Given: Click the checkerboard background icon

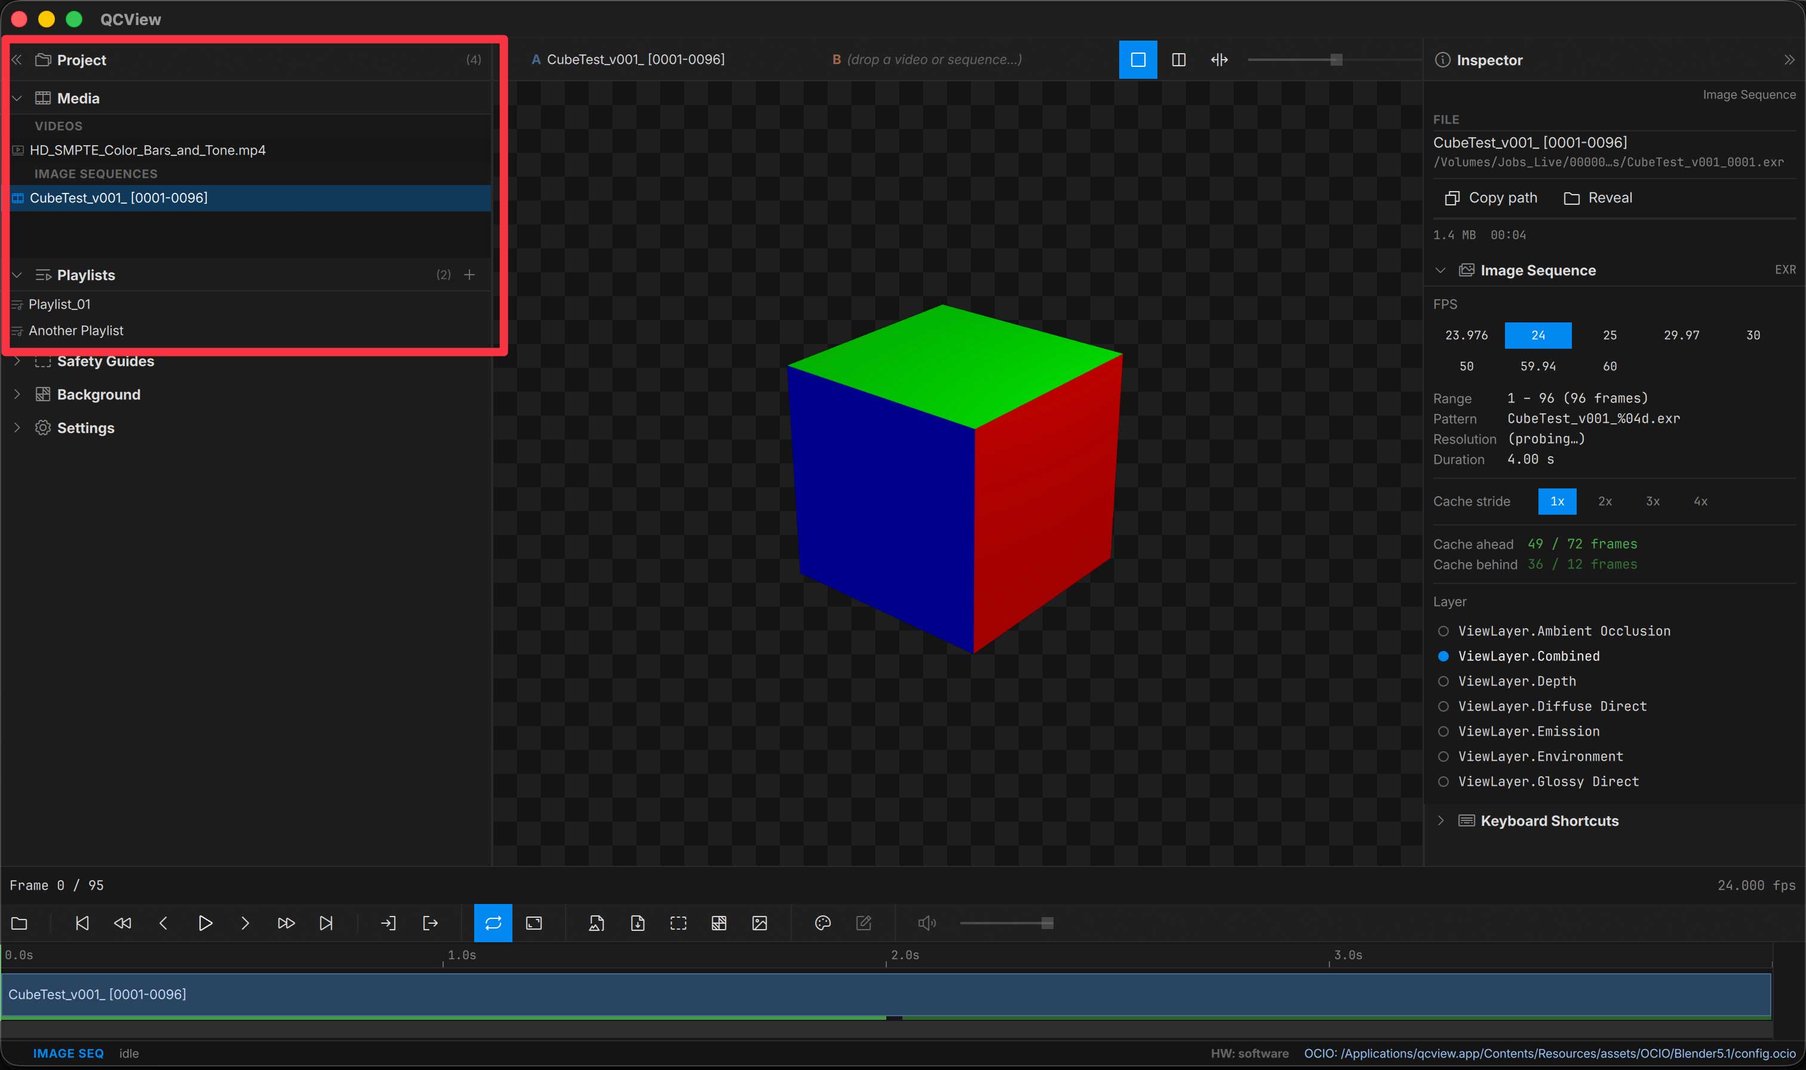Looking at the screenshot, I should 719,923.
